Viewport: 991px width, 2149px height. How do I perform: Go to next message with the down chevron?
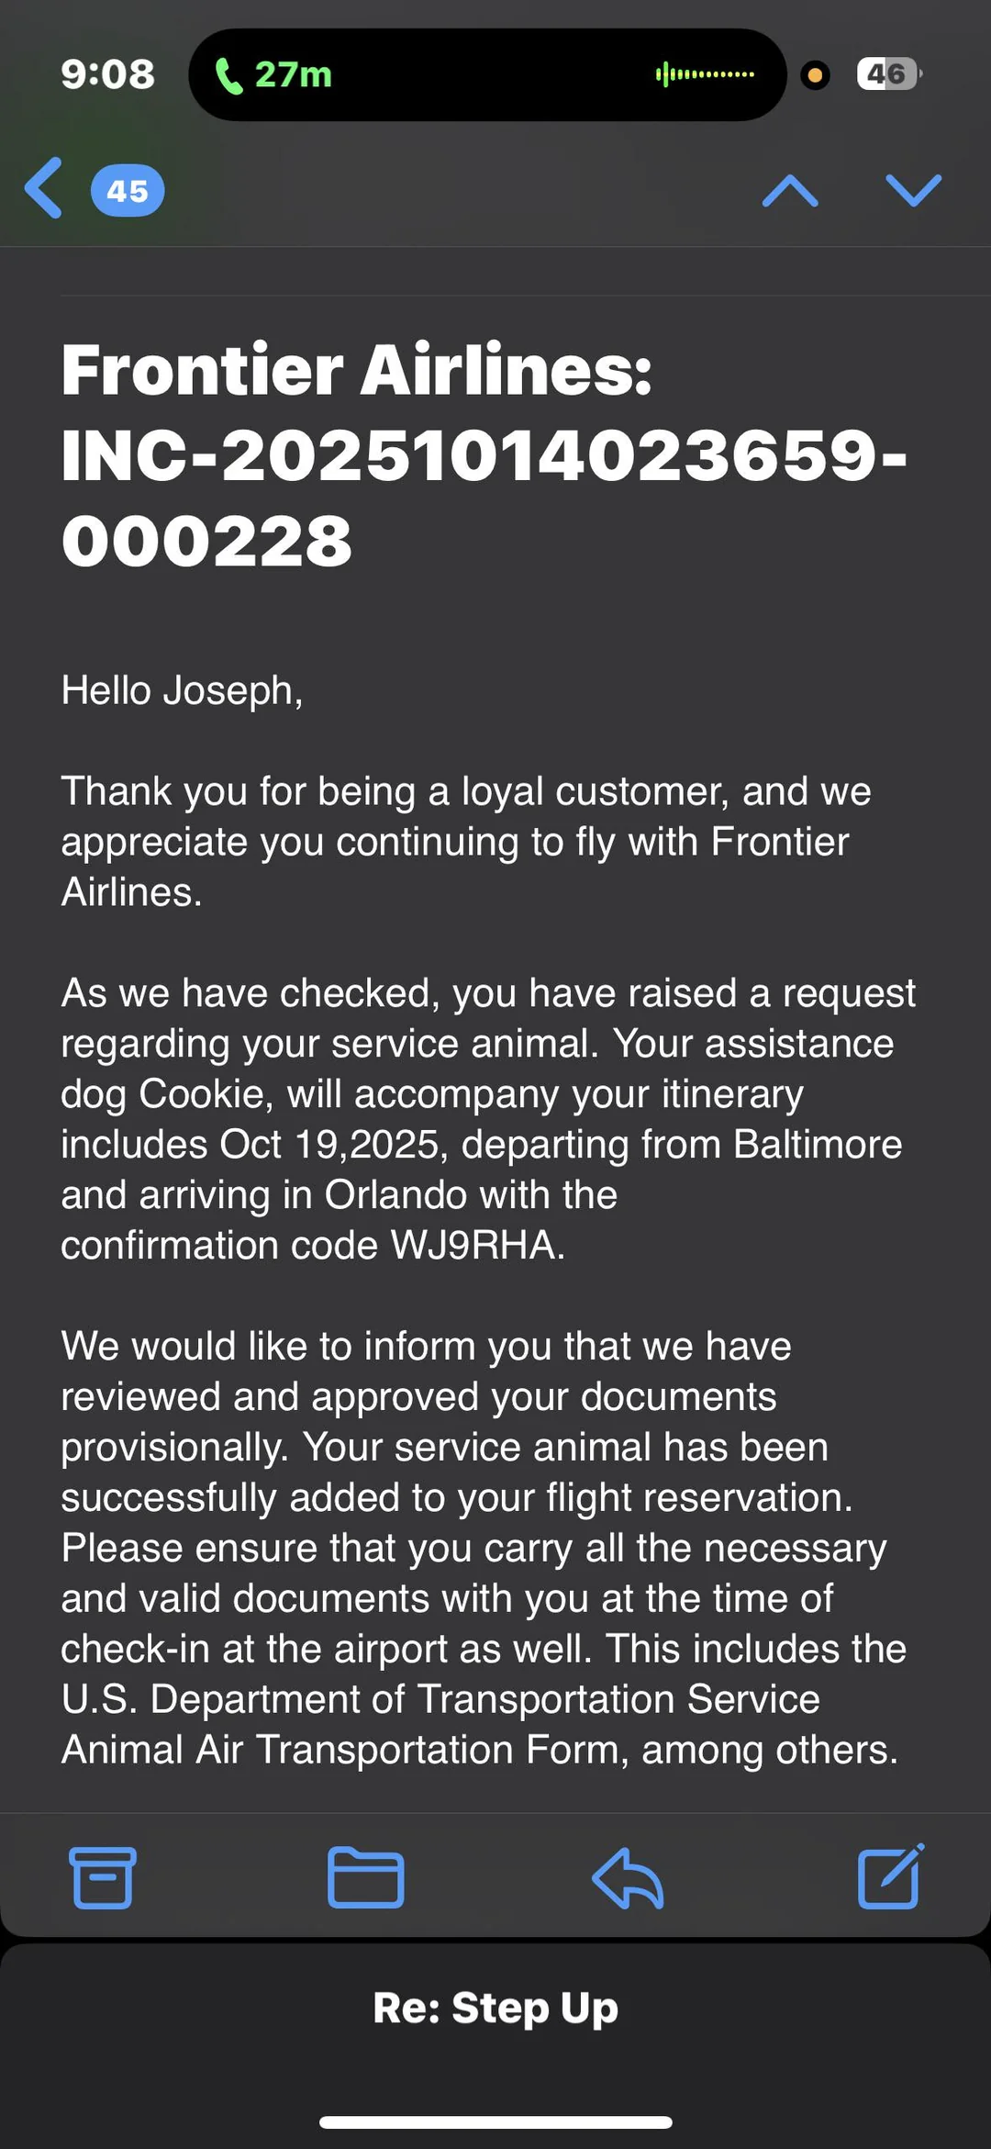913,191
